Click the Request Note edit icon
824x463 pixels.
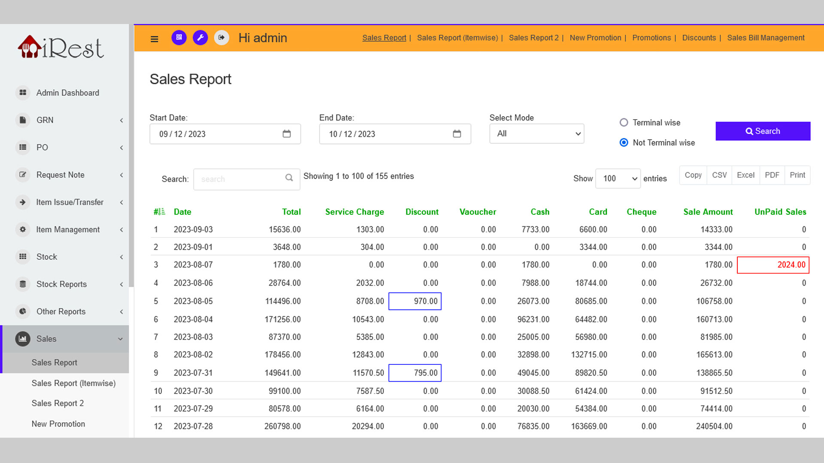tap(23, 175)
